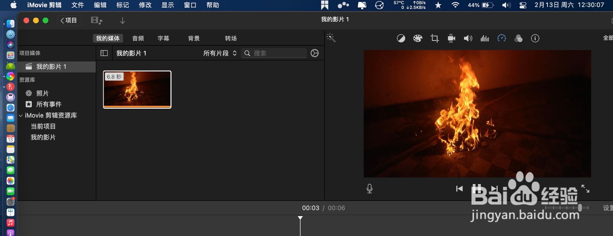613x236 pixels.
Task: Switch to 转场 transitions tab
Action: tap(231, 38)
